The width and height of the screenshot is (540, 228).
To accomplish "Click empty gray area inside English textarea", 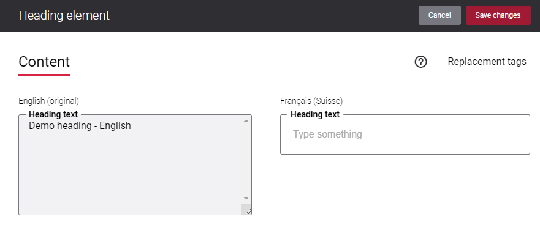I will click(x=131, y=172).
